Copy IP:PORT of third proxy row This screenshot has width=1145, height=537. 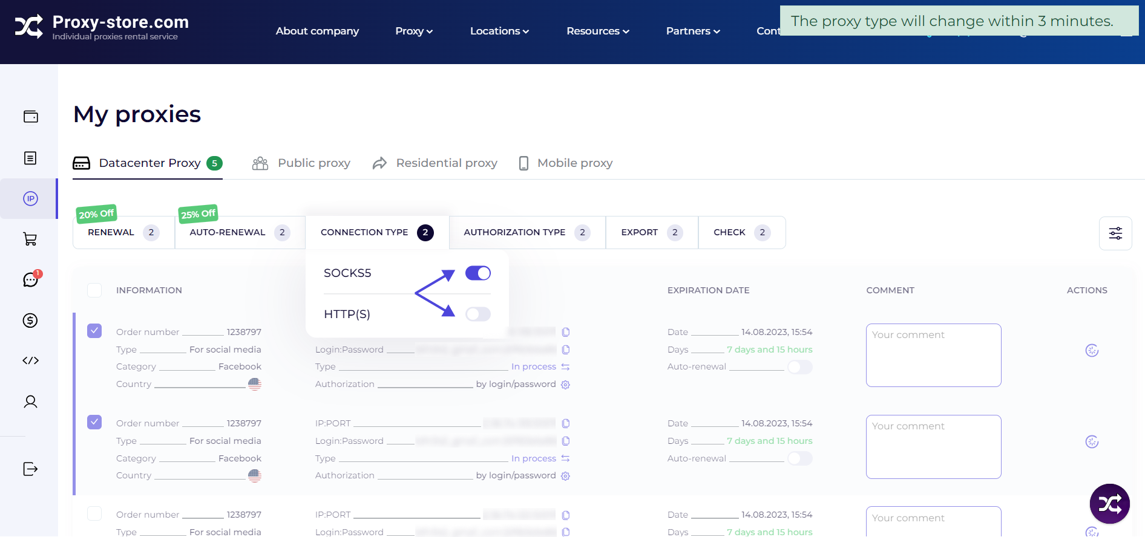click(566, 515)
